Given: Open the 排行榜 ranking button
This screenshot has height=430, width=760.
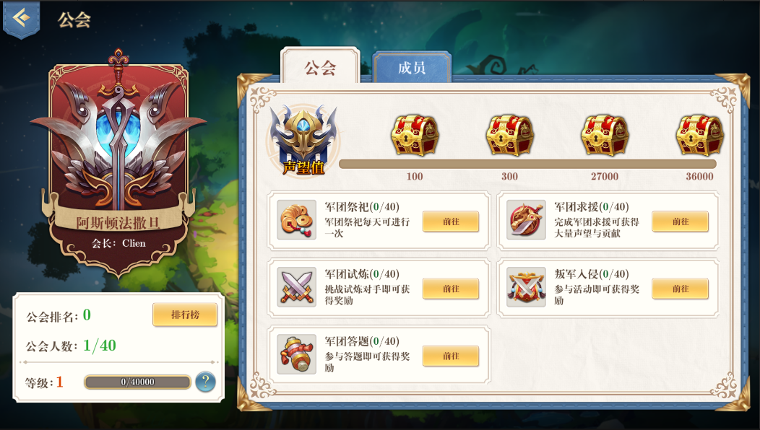Looking at the screenshot, I should [185, 315].
